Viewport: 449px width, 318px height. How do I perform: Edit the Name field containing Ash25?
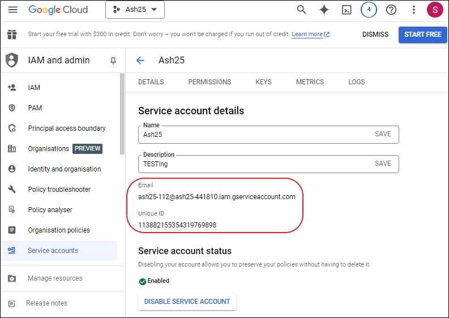(268, 135)
